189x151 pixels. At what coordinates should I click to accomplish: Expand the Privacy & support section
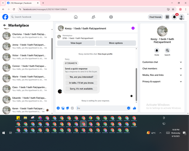click(162, 82)
